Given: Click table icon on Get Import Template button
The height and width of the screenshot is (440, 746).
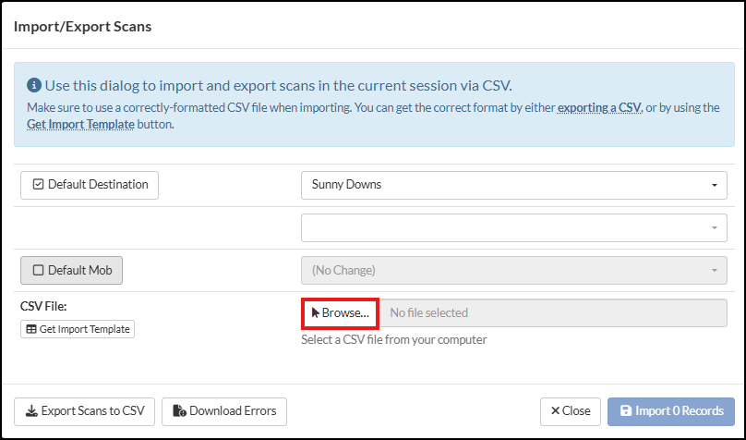Looking at the screenshot, I should pos(30,329).
